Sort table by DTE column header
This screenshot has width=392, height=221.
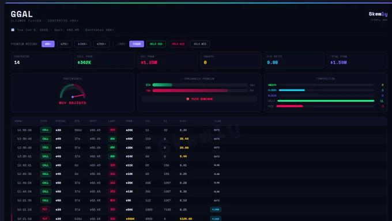pyautogui.click(x=77, y=121)
